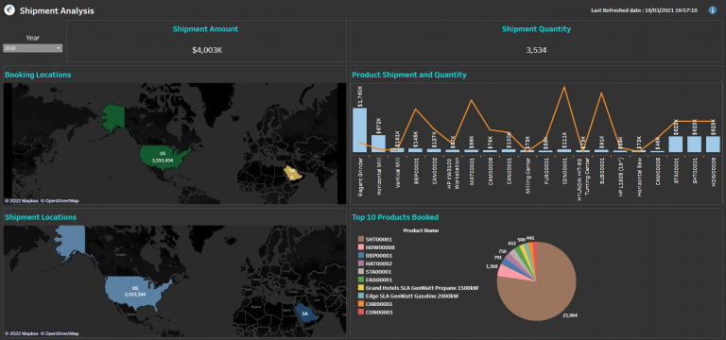Image resolution: width=726 pixels, height=340 pixels.
Task: Click the HDW00008 bar in the chart
Action: [713, 144]
